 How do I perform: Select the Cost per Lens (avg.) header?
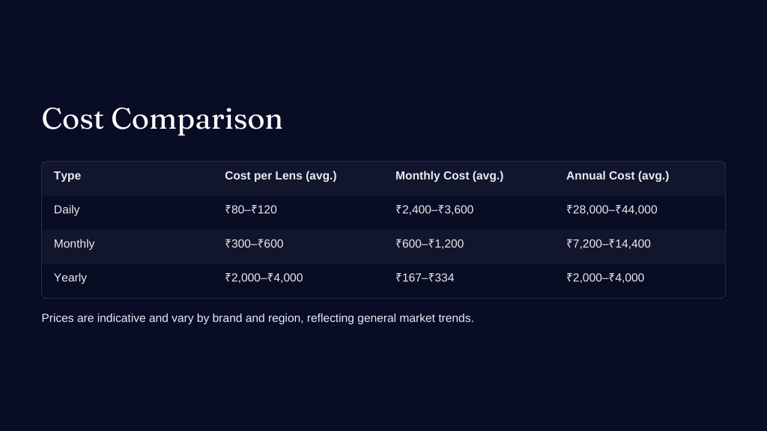pos(280,176)
